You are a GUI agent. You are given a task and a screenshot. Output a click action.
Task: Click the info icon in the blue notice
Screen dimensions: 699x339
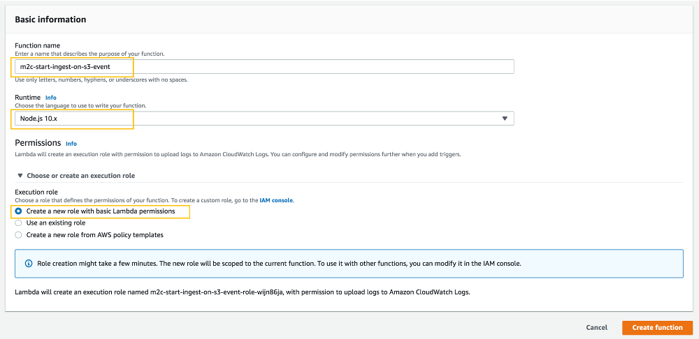pyautogui.click(x=29, y=264)
